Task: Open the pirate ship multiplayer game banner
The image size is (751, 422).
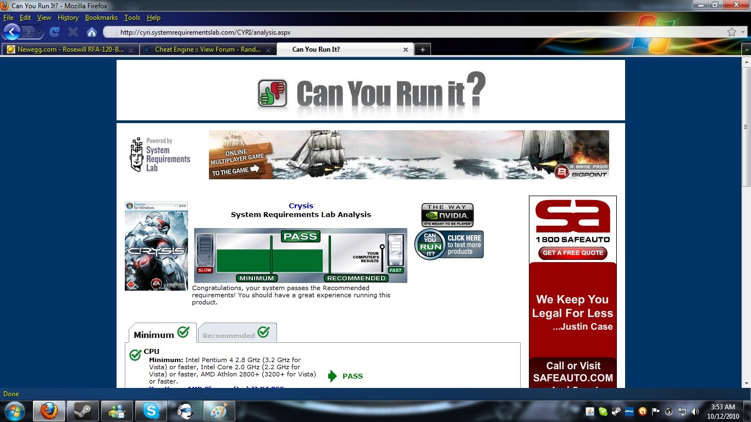Action: (x=408, y=154)
